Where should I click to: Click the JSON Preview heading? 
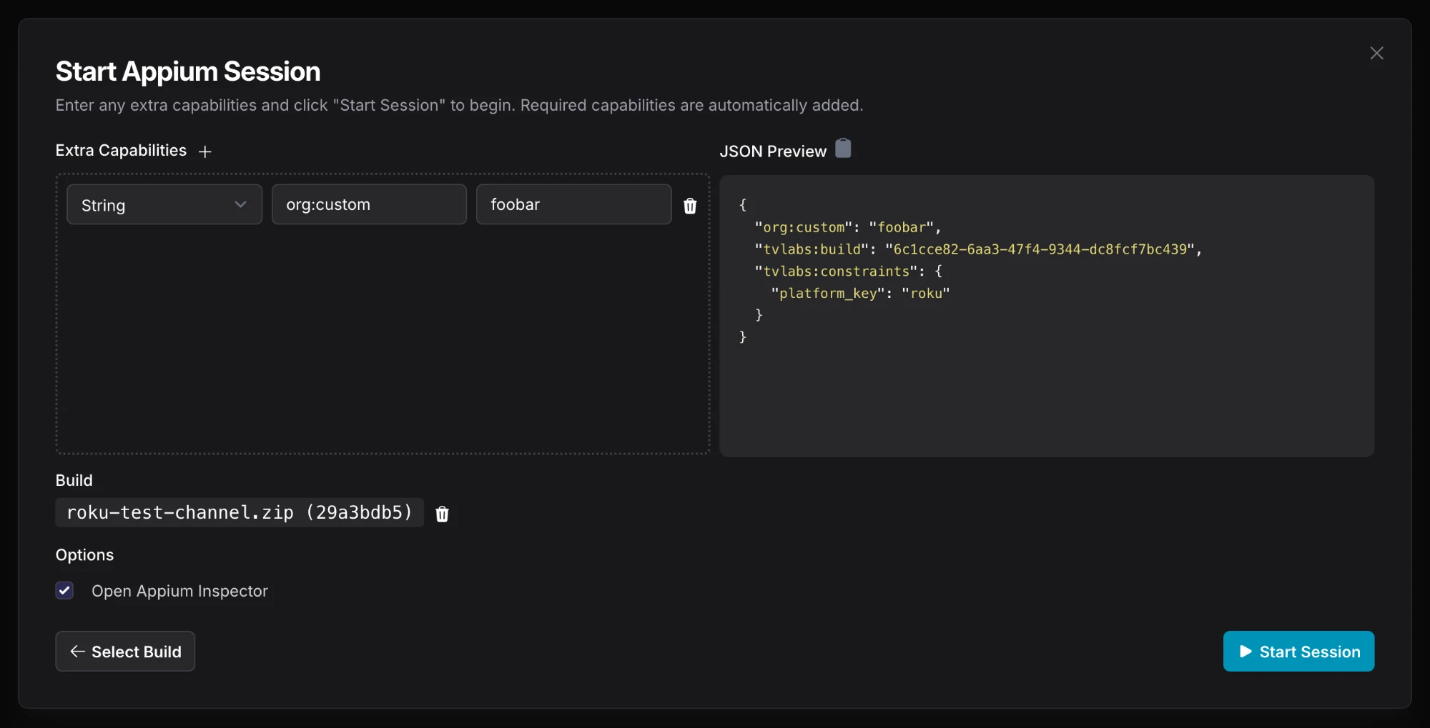pyautogui.click(x=773, y=151)
